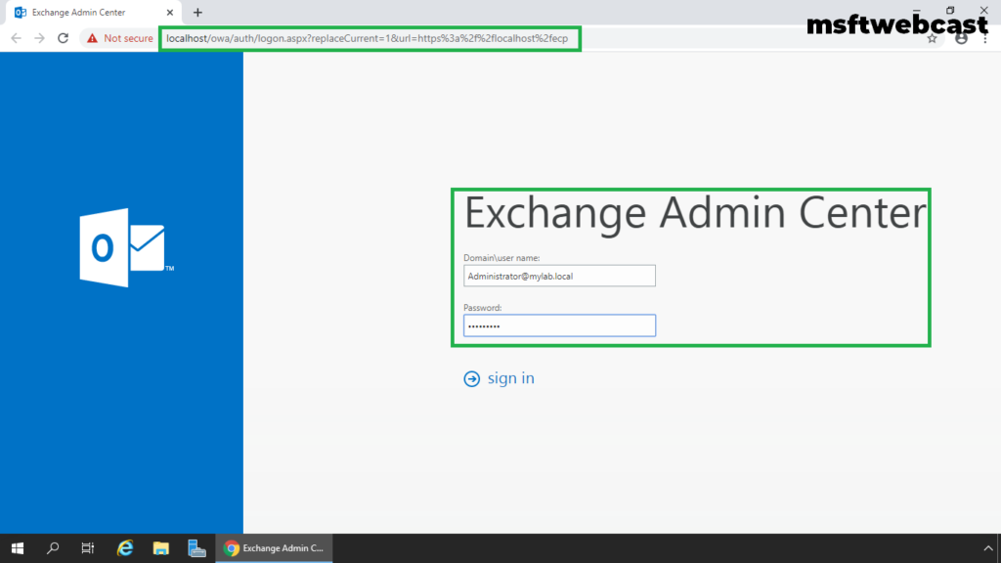Screen dimensions: 1001x563
Task: Click the Chrome Exchange Admin taskbar button
Action: [x=274, y=548]
